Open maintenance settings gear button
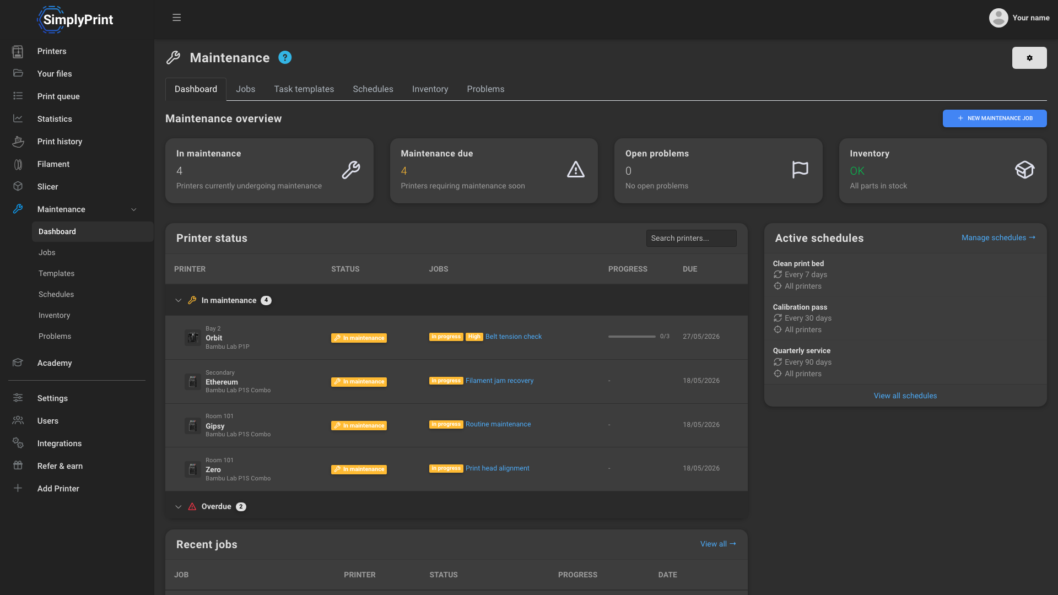 point(1029,58)
